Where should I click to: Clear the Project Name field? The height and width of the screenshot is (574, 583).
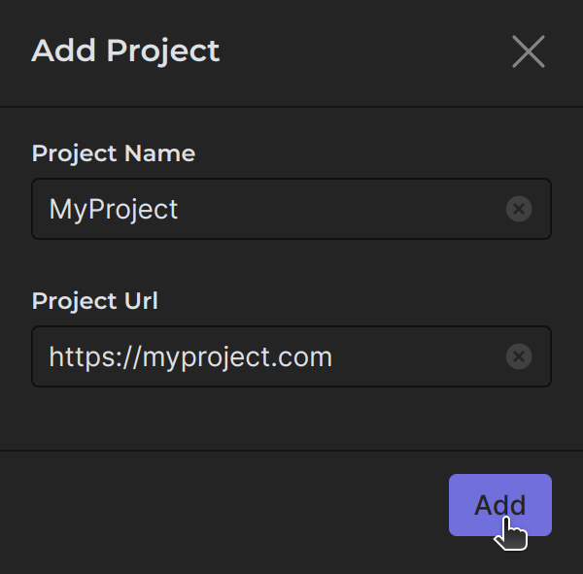[519, 209]
